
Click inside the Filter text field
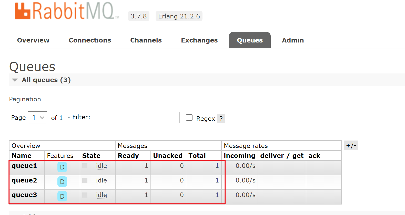click(136, 118)
